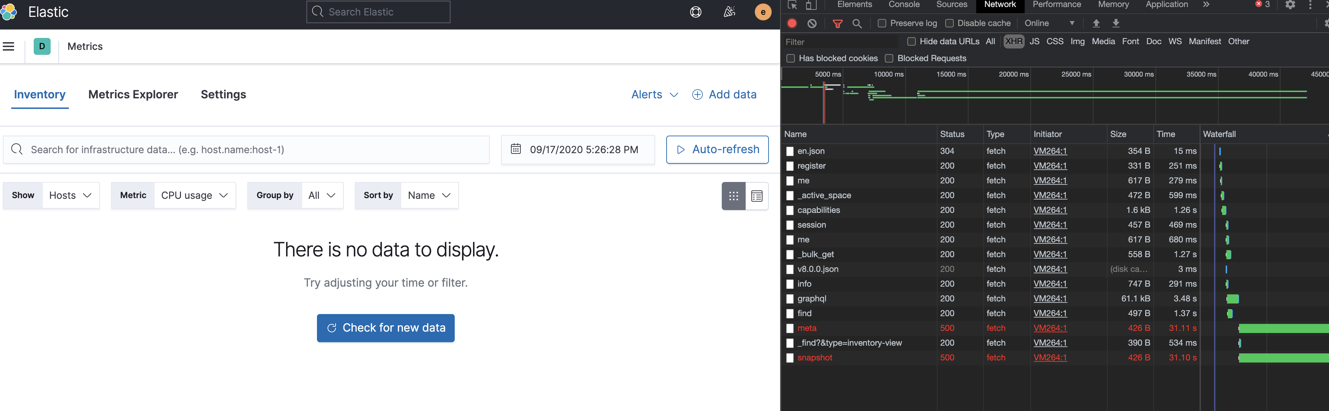Tick the checkbox next to graphql request
Screen dimensions: 1329x411
pos(789,299)
